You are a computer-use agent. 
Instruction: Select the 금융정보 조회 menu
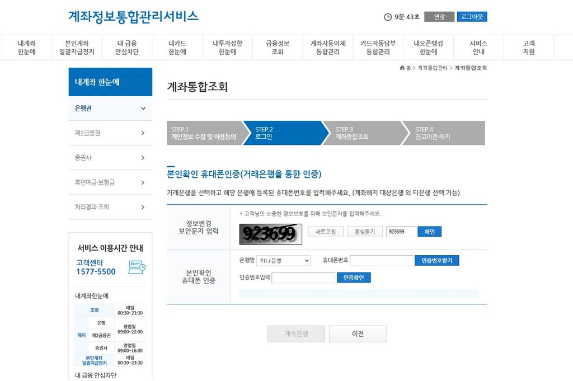tap(278, 48)
